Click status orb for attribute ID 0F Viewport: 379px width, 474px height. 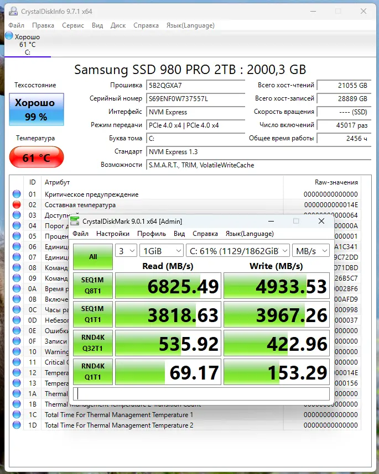click(x=17, y=341)
